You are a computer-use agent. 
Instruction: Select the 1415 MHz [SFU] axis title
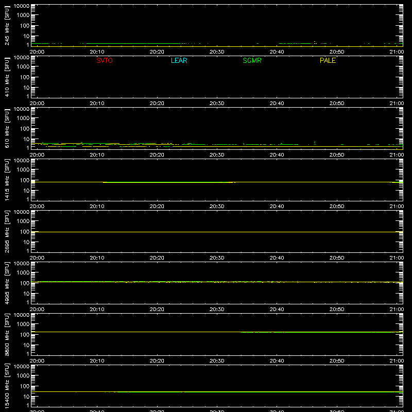pos(7,180)
